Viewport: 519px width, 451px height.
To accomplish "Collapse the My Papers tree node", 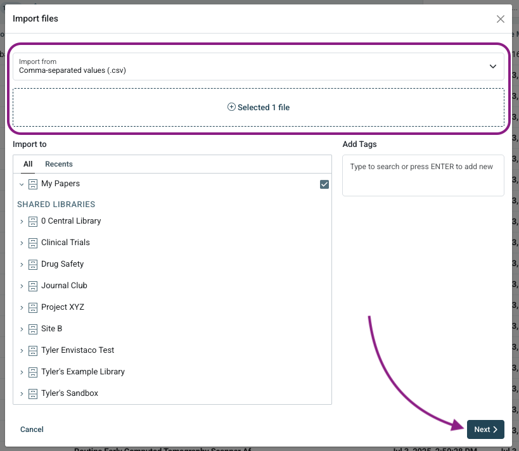I will 22,184.
